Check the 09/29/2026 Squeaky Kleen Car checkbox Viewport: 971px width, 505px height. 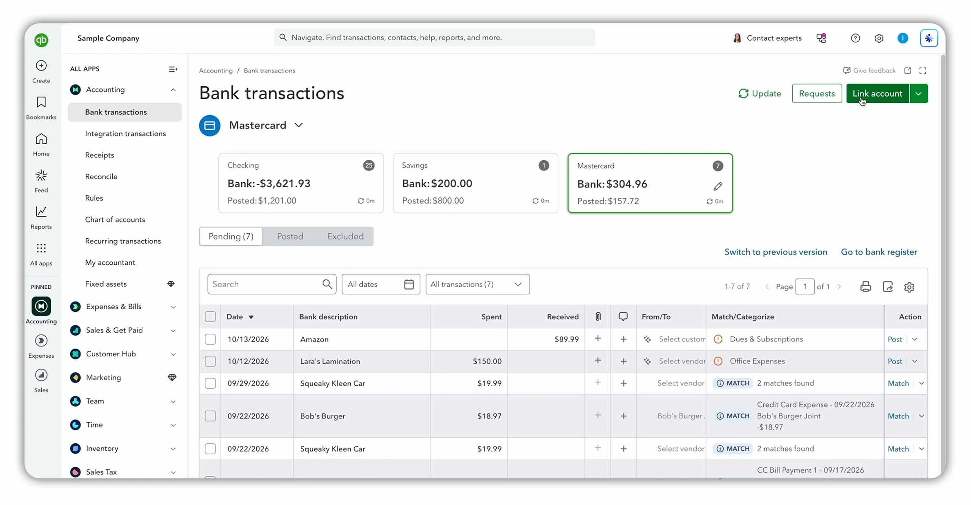tap(210, 383)
